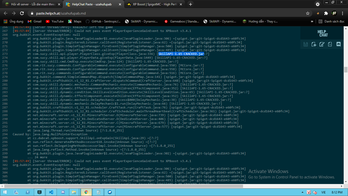Bookmark this page with the star icon
This screenshot has height=196, width=348.
click(x=308, y=13)
